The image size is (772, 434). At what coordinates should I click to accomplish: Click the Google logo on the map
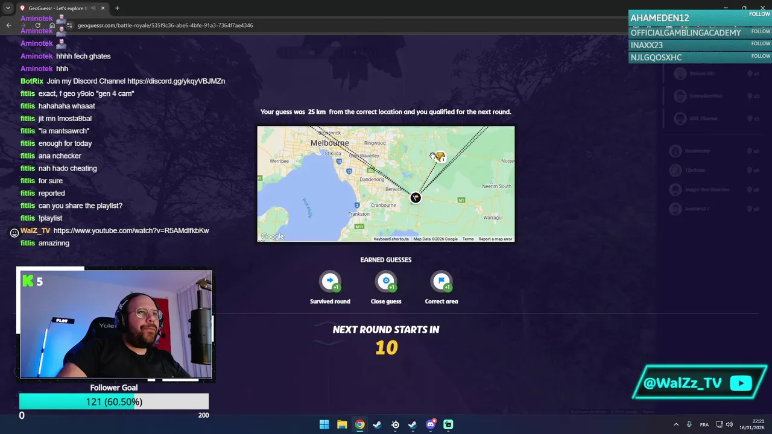click(x=273, y=236)
